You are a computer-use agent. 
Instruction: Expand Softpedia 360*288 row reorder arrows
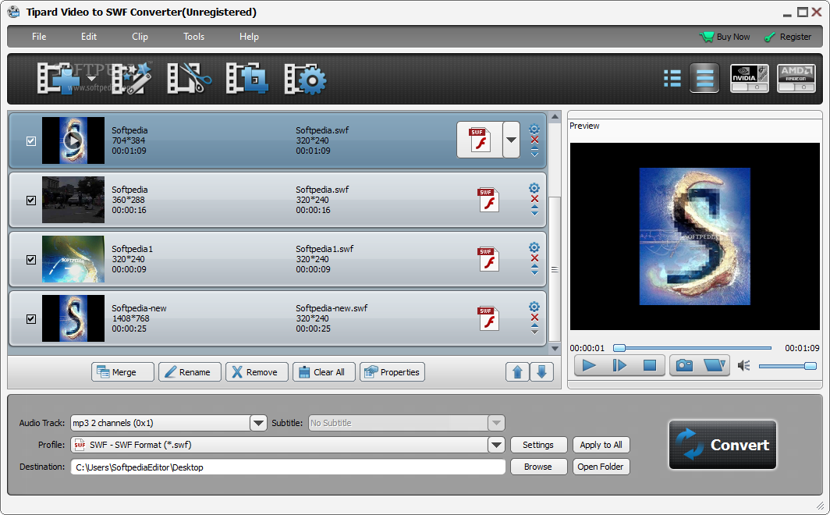[534, 211]
